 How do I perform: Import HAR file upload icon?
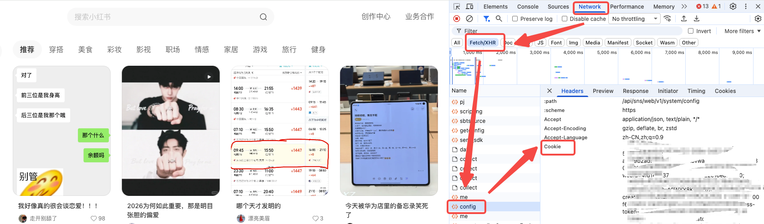[684, 19]
